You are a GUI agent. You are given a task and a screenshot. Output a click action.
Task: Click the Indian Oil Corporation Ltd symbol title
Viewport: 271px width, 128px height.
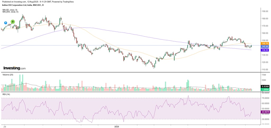[23, 5]
